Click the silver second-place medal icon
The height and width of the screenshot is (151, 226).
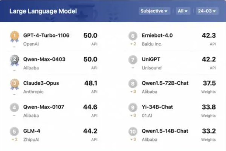14,60
